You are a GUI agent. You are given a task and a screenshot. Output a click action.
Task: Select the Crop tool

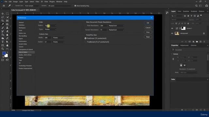3,21
